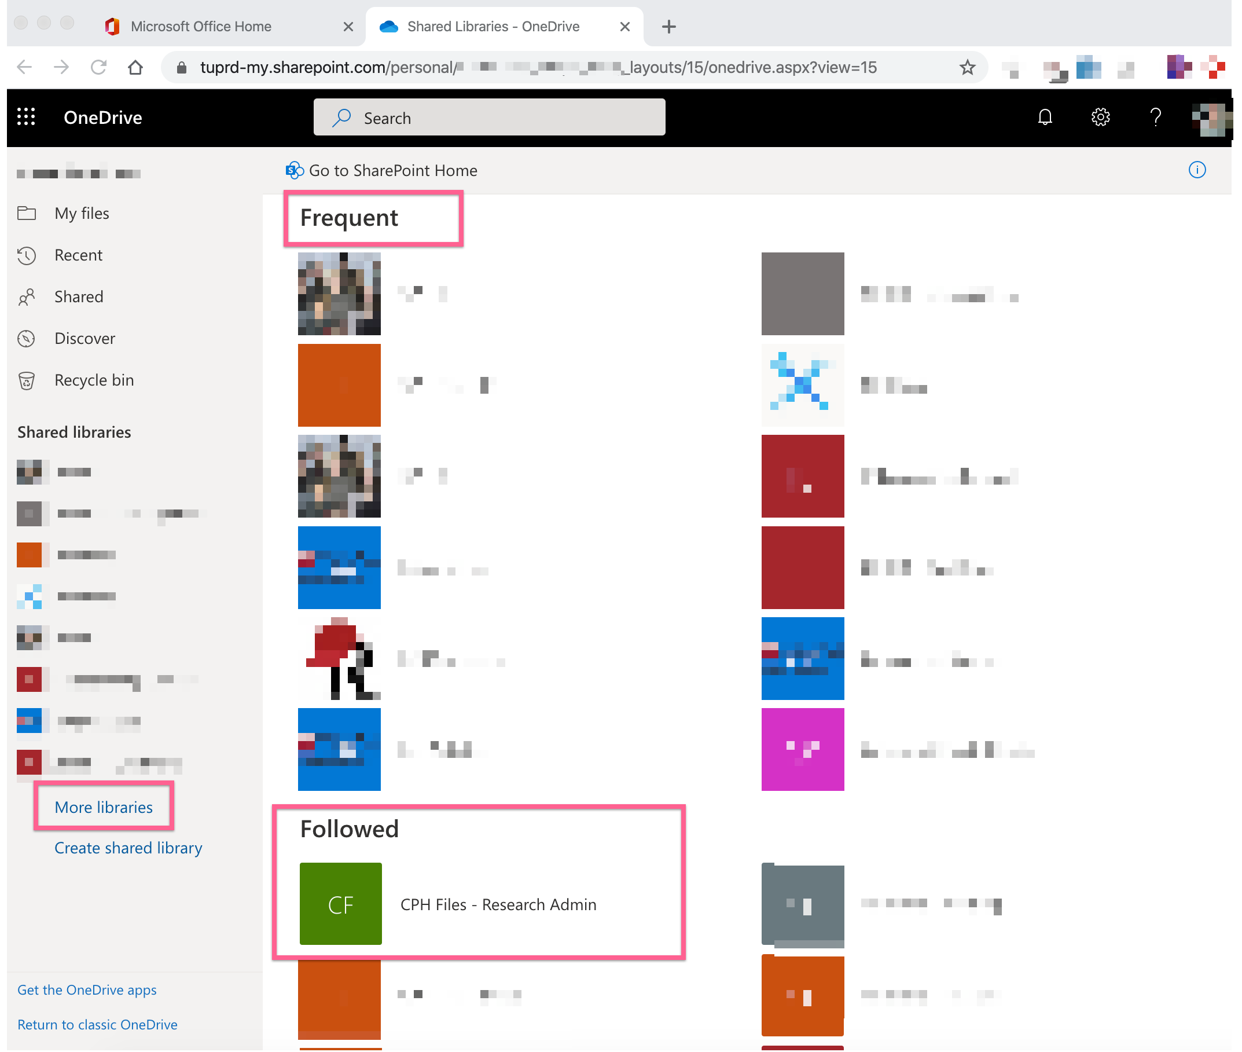The image size is (1242, 1052).
Task: Click the OneDrive header title
Action: click(x=102, y=118)
